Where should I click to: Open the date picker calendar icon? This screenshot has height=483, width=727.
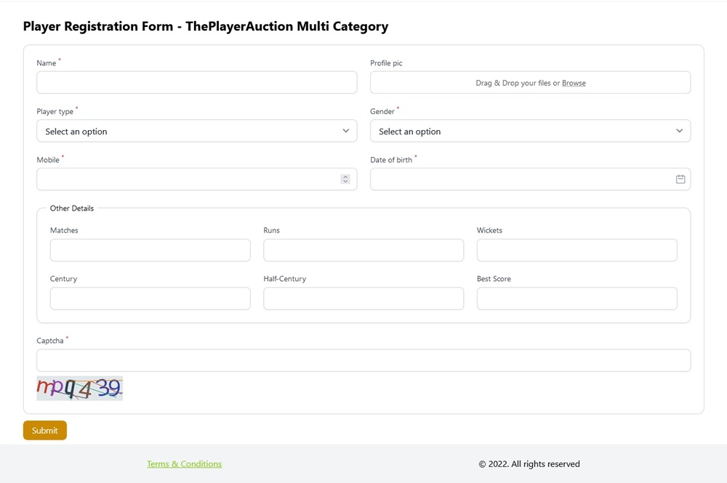click(x=679, y=179)
